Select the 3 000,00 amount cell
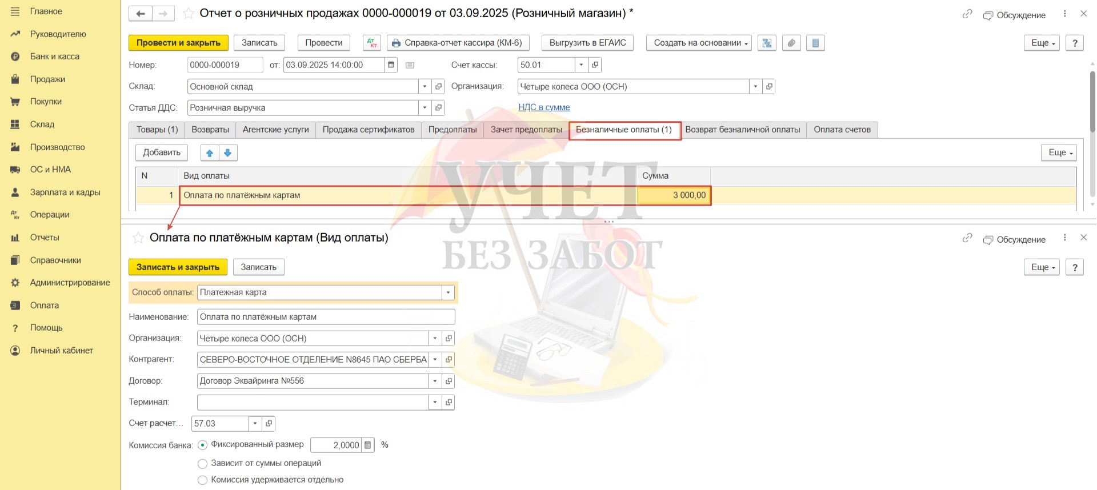Image resolution: width=1097 pixels, height=490 pixels. [674, 195]
